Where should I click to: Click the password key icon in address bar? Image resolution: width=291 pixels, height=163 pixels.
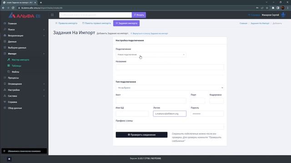point(257,8)
